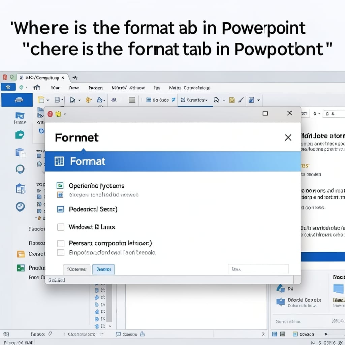Click the brush icon in the toolbar
Image resolution: width=345 pixels, height=345 pixels.
pyautogui.click(x=241, y=100)
